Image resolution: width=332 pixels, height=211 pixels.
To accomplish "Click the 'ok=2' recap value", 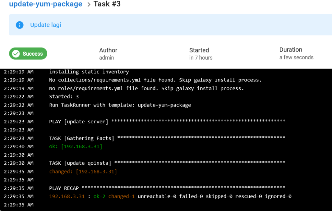I will pyautogui.click(x=99, y=196).
